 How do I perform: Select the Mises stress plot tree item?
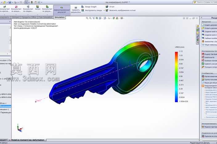(3, 103)
